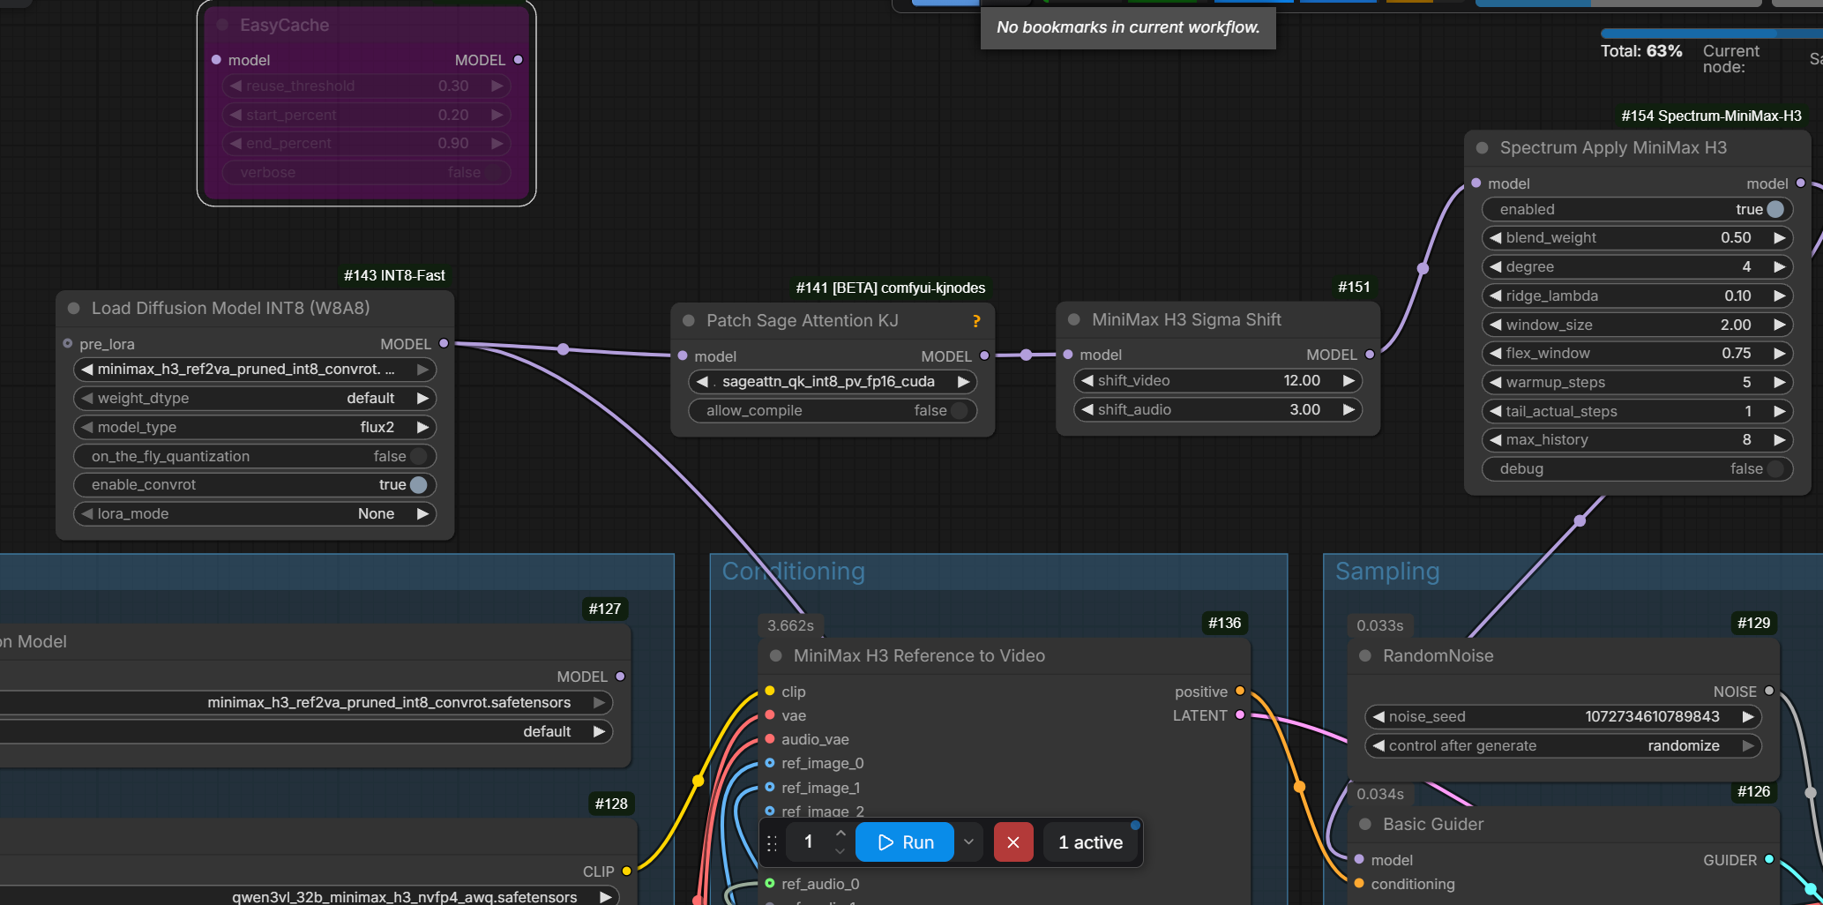The image size is (1823, 905).
Task: Open the minimax_h3_ref2va_pruned_int8_convrot.safetensors combo in node #127
Action: click(305, 702)
